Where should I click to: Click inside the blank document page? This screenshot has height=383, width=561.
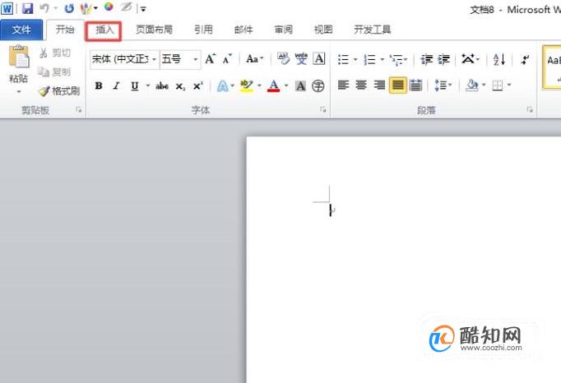click(404, 260)
